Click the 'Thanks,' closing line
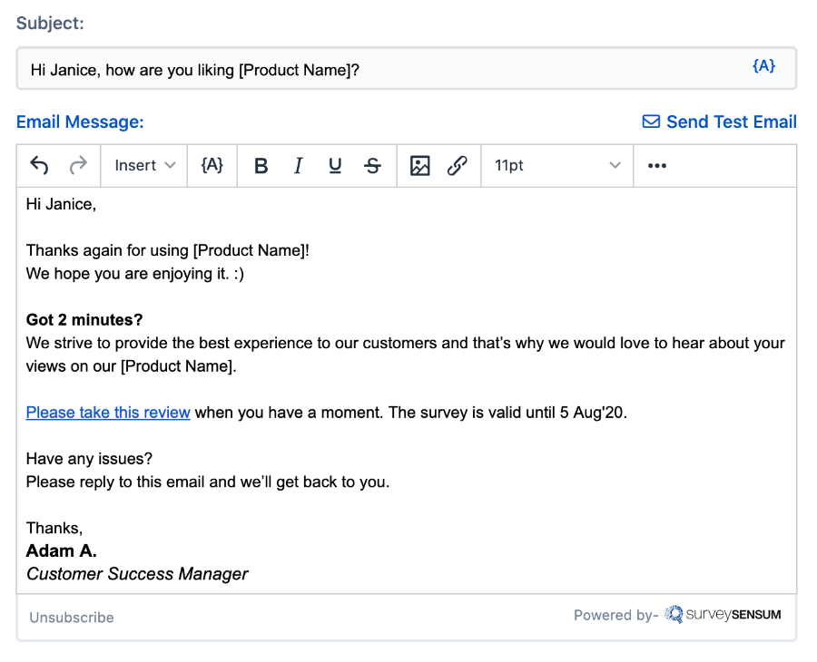Viewport: 817px width, 662px height. point(54,529)
